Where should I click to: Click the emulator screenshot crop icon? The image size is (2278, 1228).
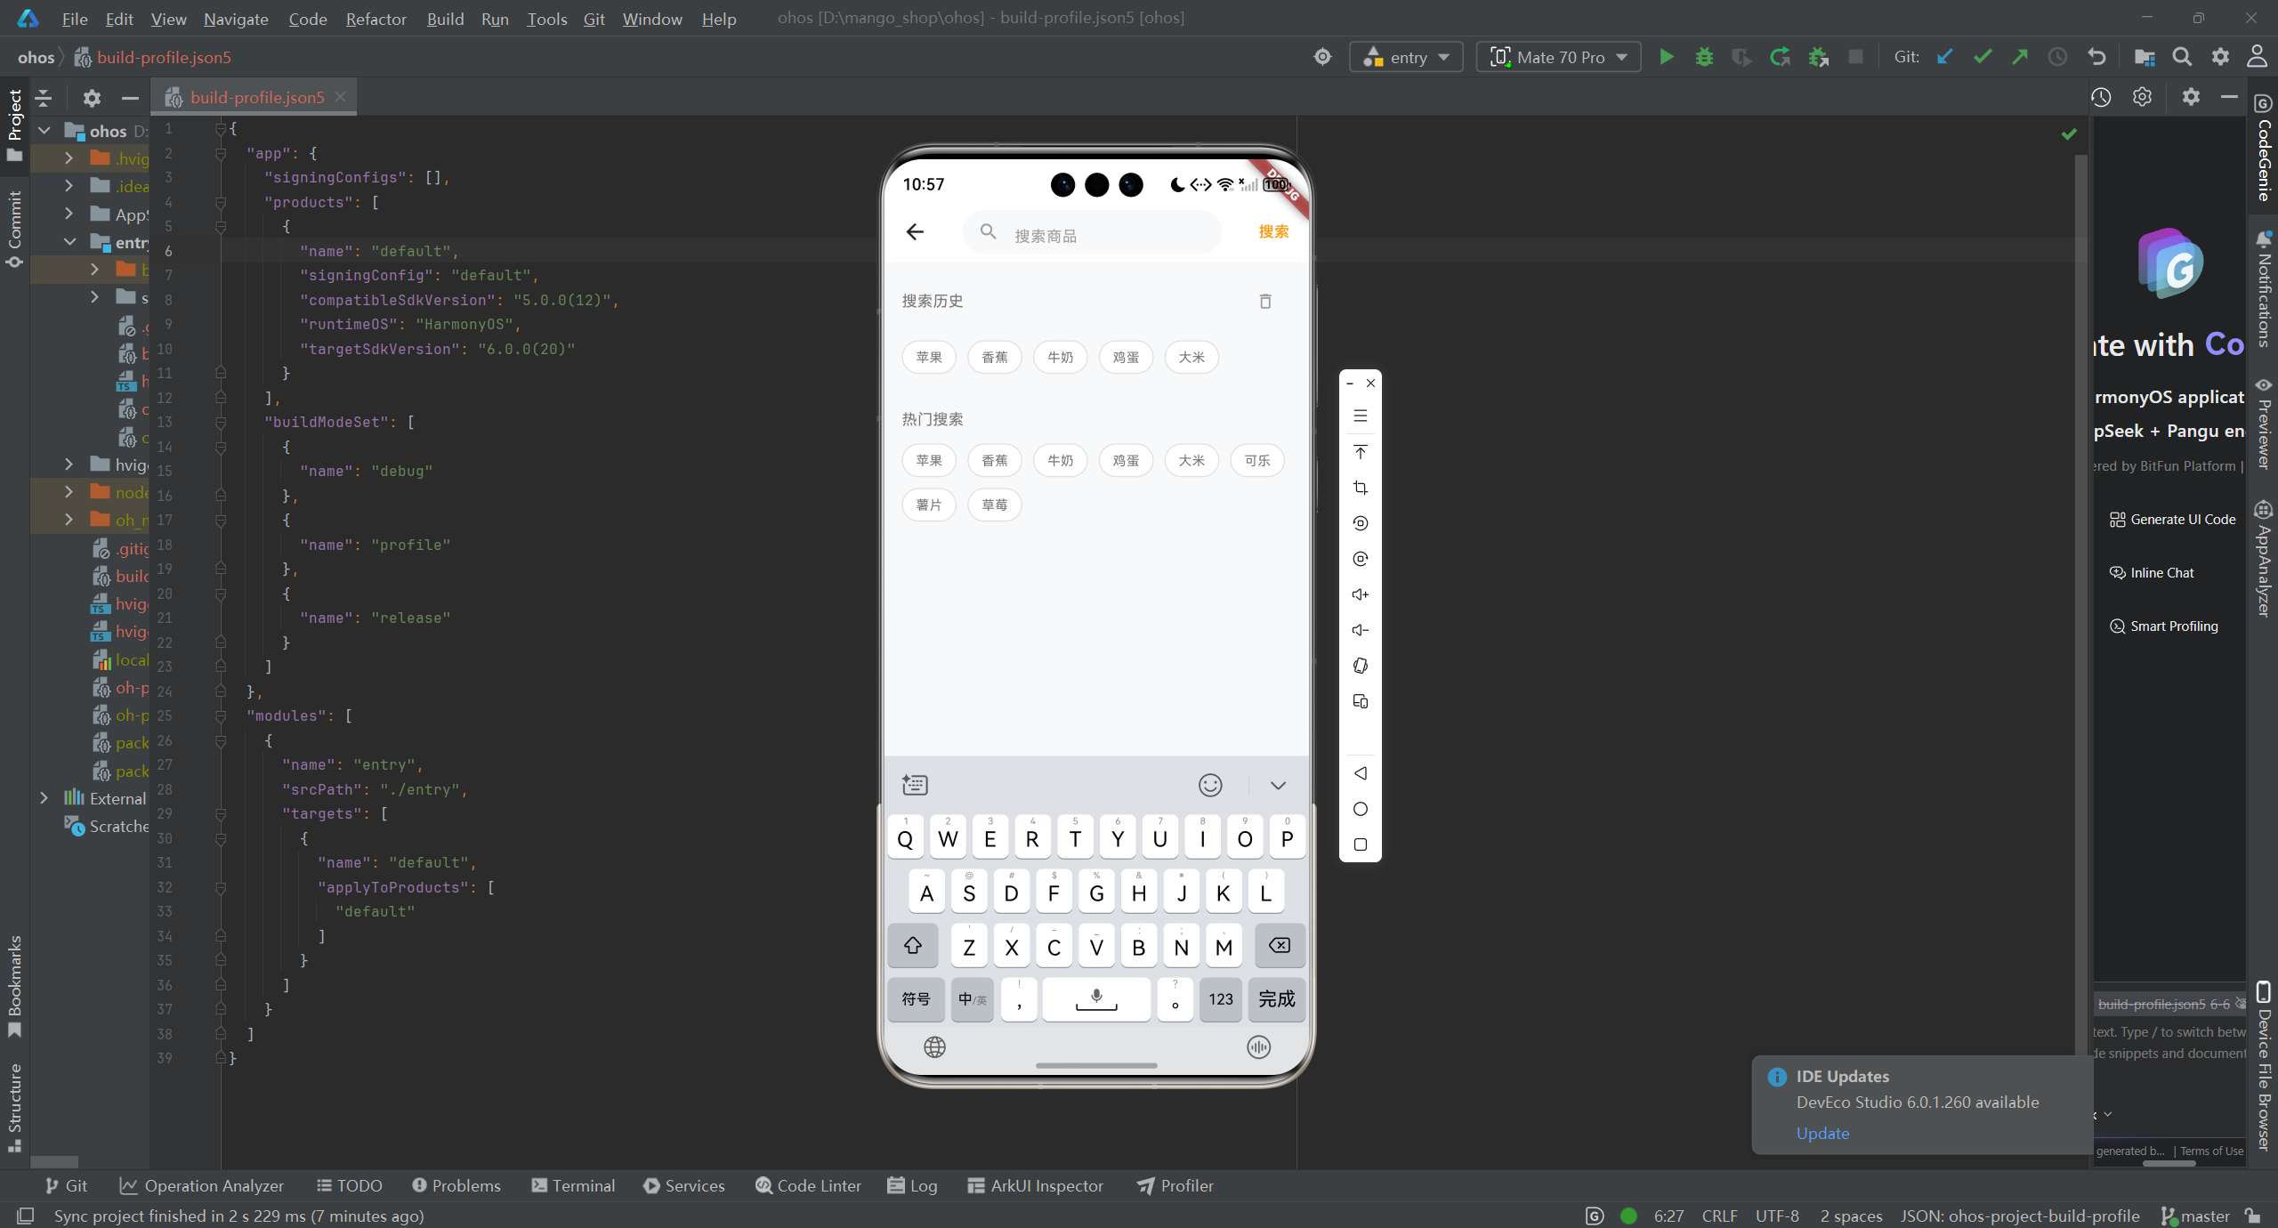tap(1360, 488)
